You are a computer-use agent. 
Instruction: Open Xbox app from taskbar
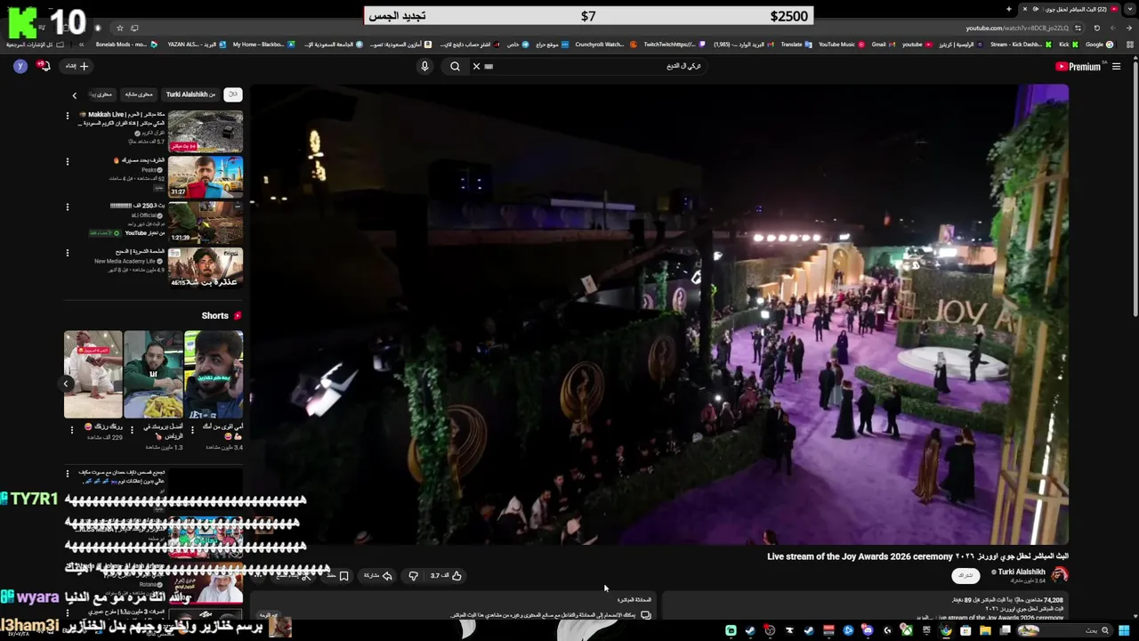[x=906, y=630]
